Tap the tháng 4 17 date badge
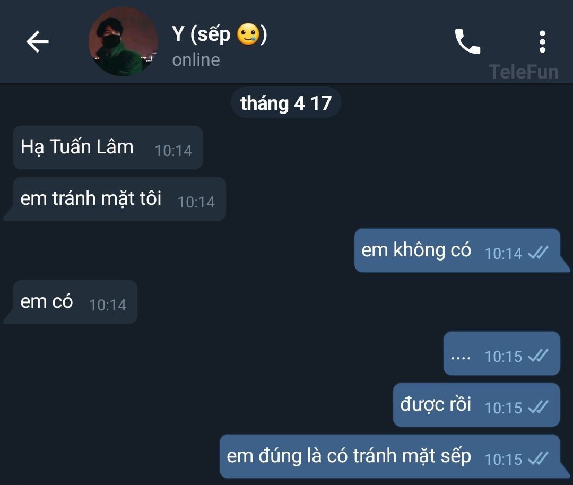This screenshot has height=485, width=573. 286,103
